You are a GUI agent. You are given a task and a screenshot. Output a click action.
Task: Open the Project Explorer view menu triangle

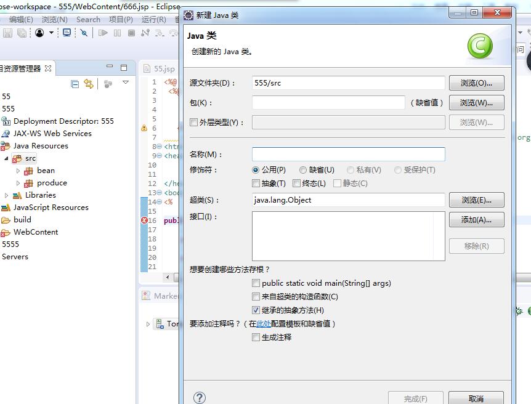point(126,83)
